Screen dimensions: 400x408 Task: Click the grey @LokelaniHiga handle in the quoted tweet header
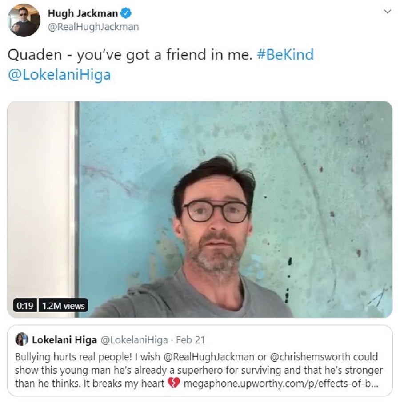pyautogui.click(x=134, y=340)
